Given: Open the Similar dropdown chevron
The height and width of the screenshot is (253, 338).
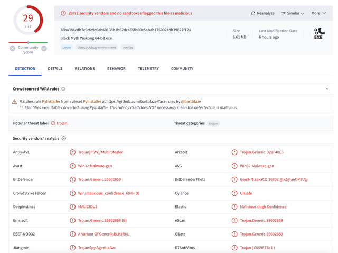Looking at the screenshot, I should click(x=303, y=13).
